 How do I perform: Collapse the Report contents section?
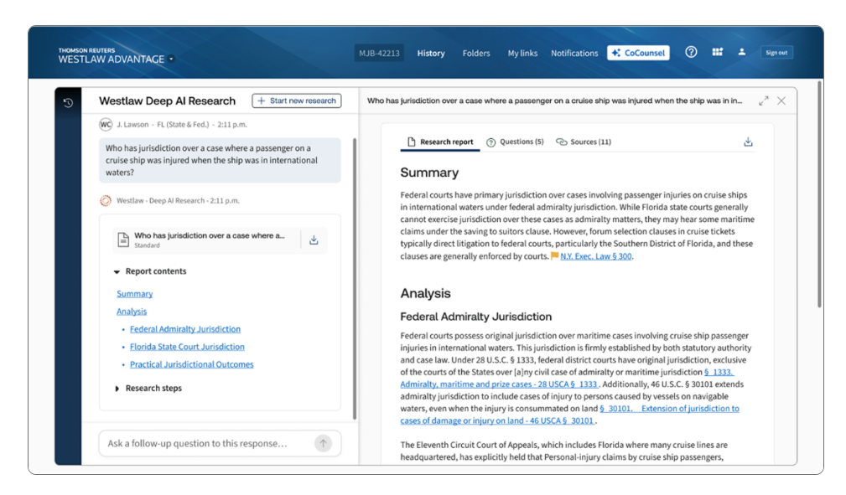pyautogui.click(x=117, y=271)
